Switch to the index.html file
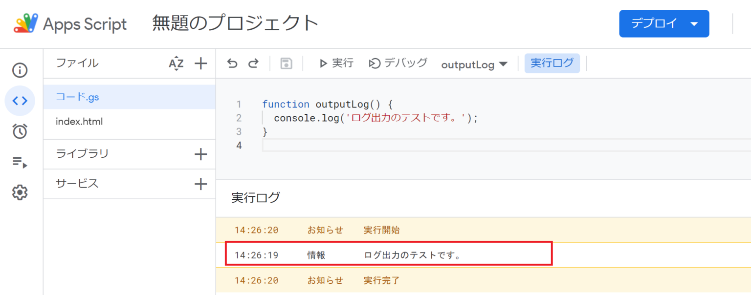Viewport: 751px width, 295px height. pos(80,121)
